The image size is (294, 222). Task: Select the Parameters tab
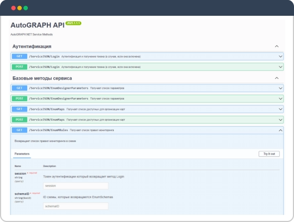click(22, 154)
